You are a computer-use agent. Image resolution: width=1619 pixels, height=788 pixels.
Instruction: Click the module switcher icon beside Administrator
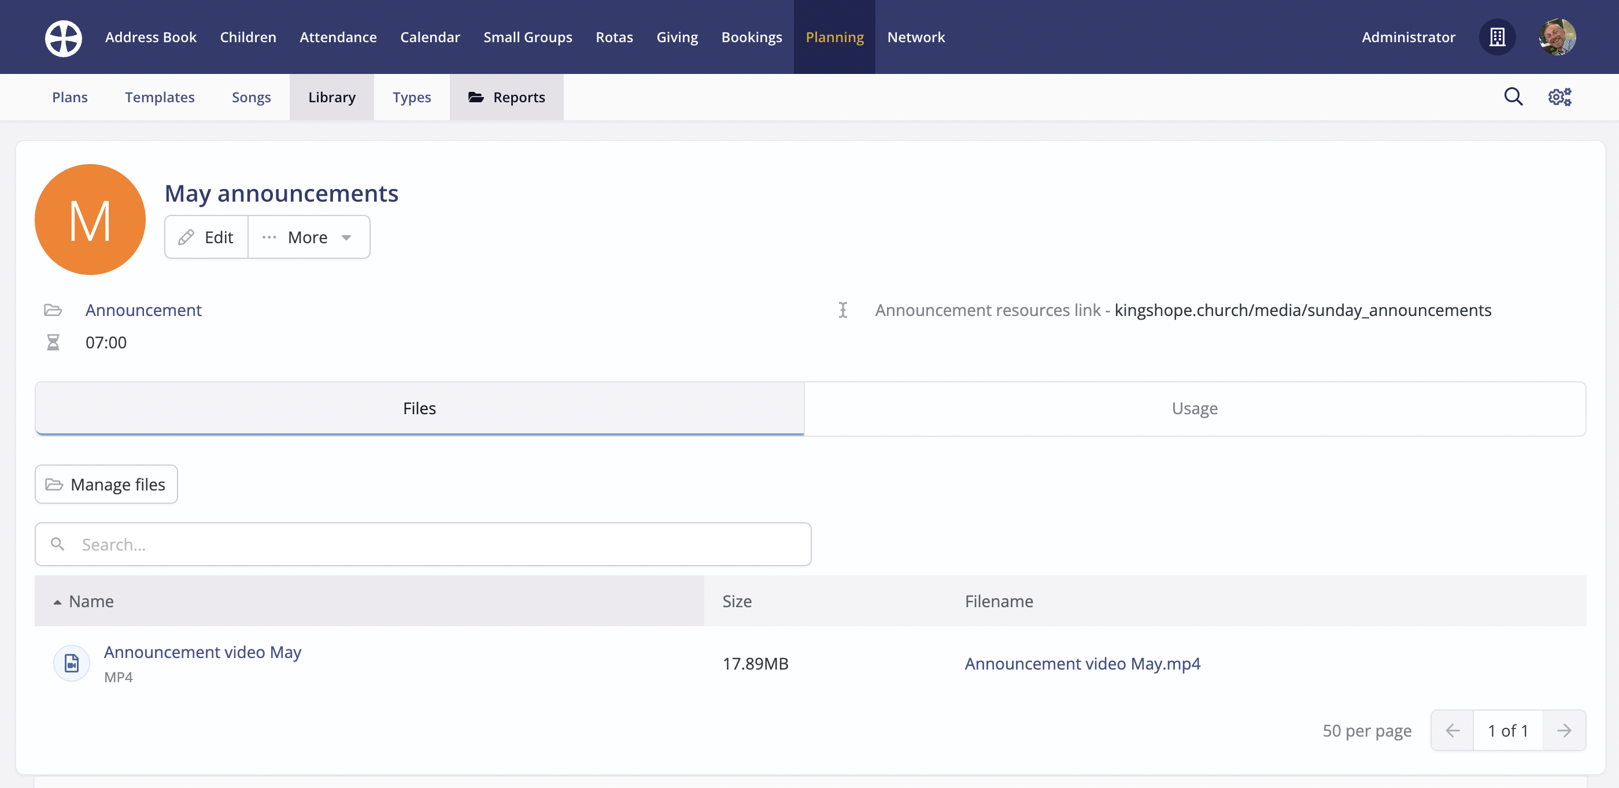[x=1497, y=37]
